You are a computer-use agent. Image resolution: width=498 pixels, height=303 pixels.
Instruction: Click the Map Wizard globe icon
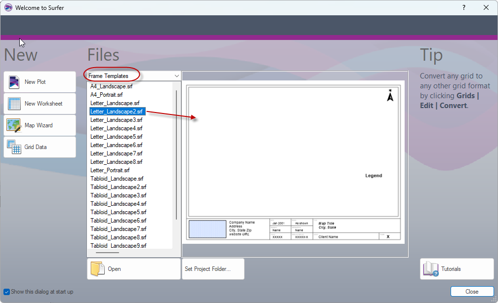pos(14,125)
